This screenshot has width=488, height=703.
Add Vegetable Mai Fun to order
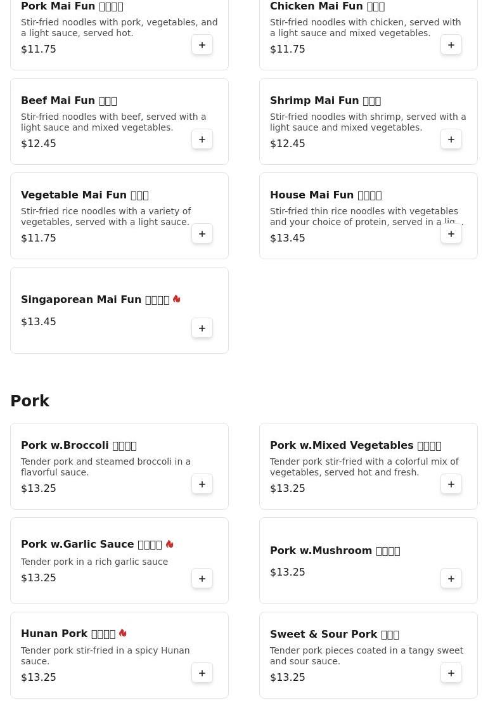point(202,234)
